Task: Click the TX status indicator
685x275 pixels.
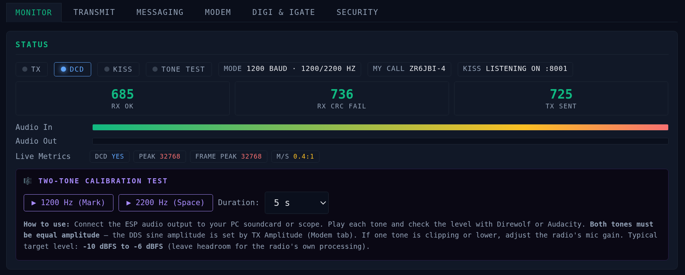Action: (x=32, y=69)
